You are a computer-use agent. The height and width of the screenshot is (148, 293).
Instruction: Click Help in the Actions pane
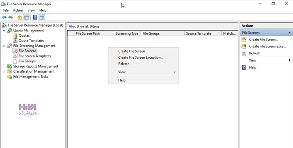click(252, 67)
